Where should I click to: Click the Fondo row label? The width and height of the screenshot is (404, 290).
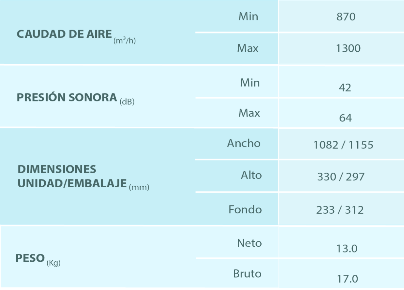click(x=245, y=210)
